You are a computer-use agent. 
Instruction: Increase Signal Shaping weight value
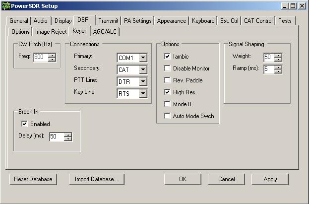click(279, 55)
